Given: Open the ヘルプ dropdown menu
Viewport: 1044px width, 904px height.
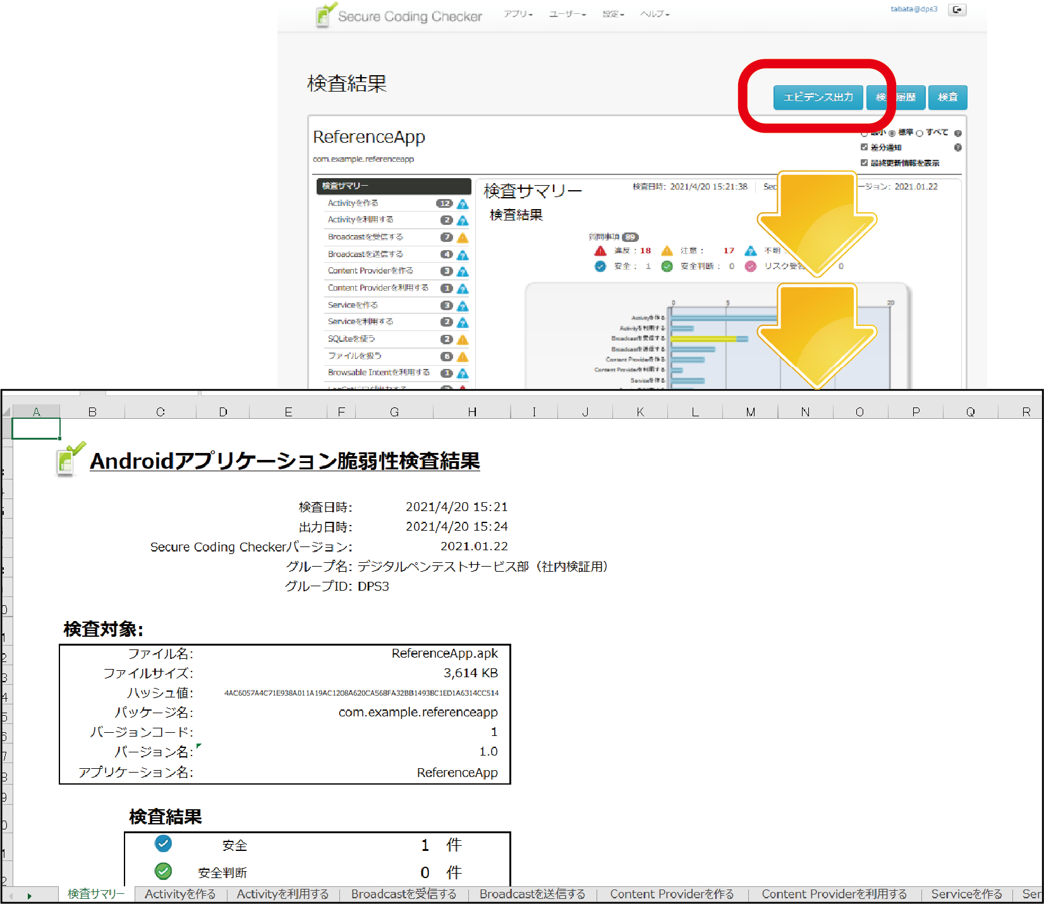Looking at the screenshot, I should 655,14.
